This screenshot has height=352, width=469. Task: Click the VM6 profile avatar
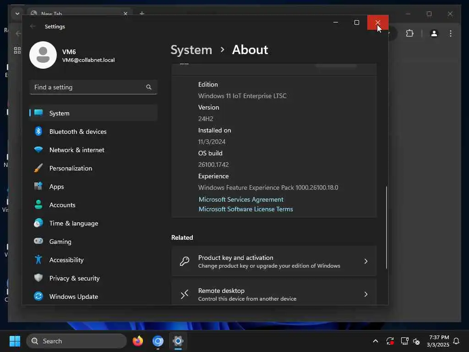click(x=43, y=55)
